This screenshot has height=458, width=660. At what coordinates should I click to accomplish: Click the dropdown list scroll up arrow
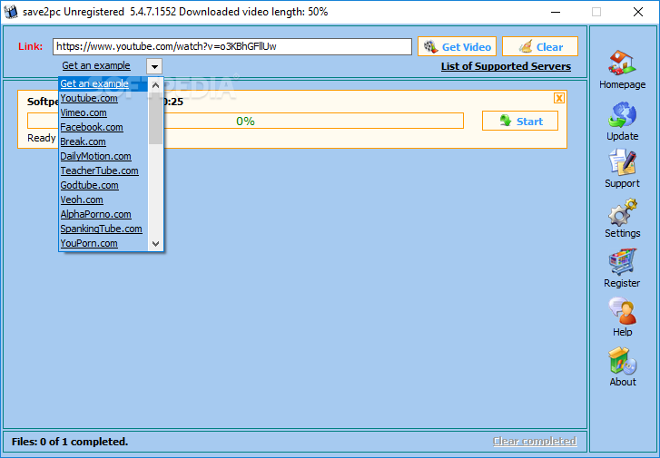point(156,85)
